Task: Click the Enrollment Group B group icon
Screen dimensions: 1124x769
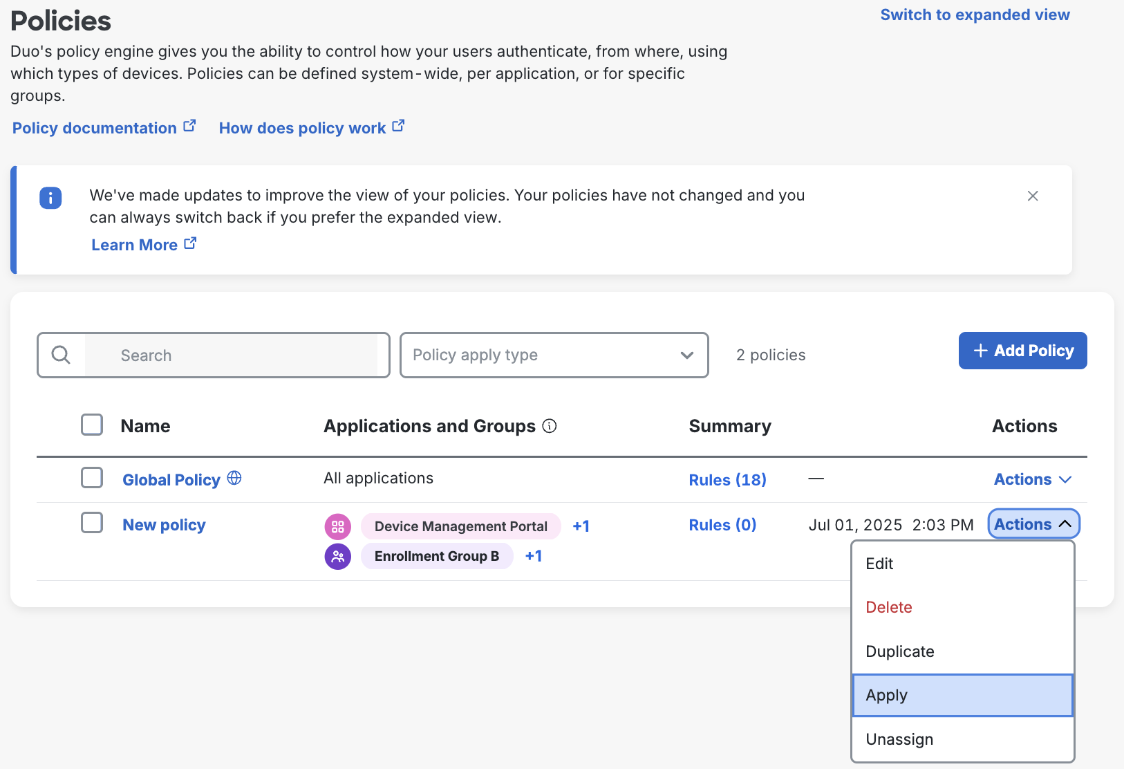Action: pyautogui.click(x=337, y=555)
